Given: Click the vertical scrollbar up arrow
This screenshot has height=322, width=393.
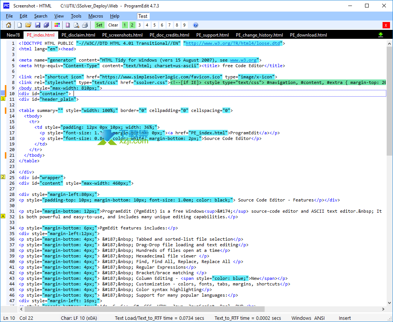Looking at the screenshot, I should tap(389, 44).
